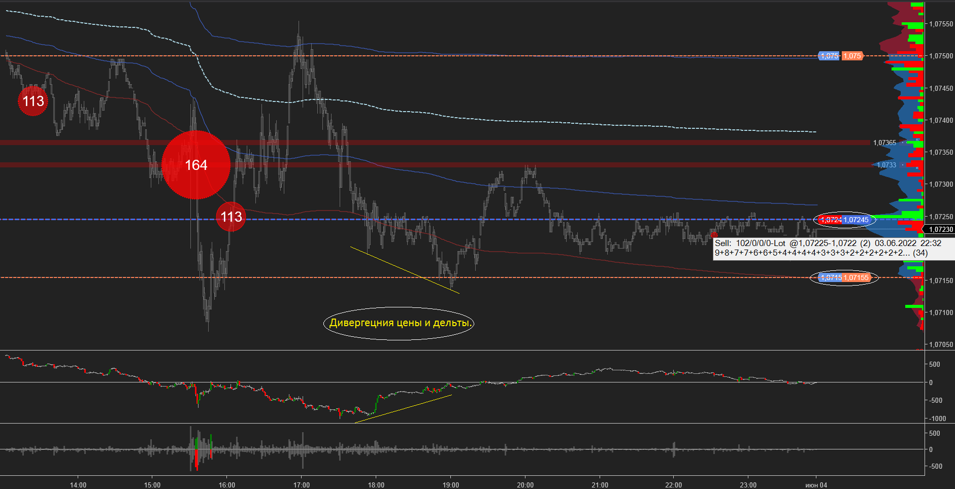Click the orange 1,07155 level tag

pyautogui.click(x=856, y=277)
